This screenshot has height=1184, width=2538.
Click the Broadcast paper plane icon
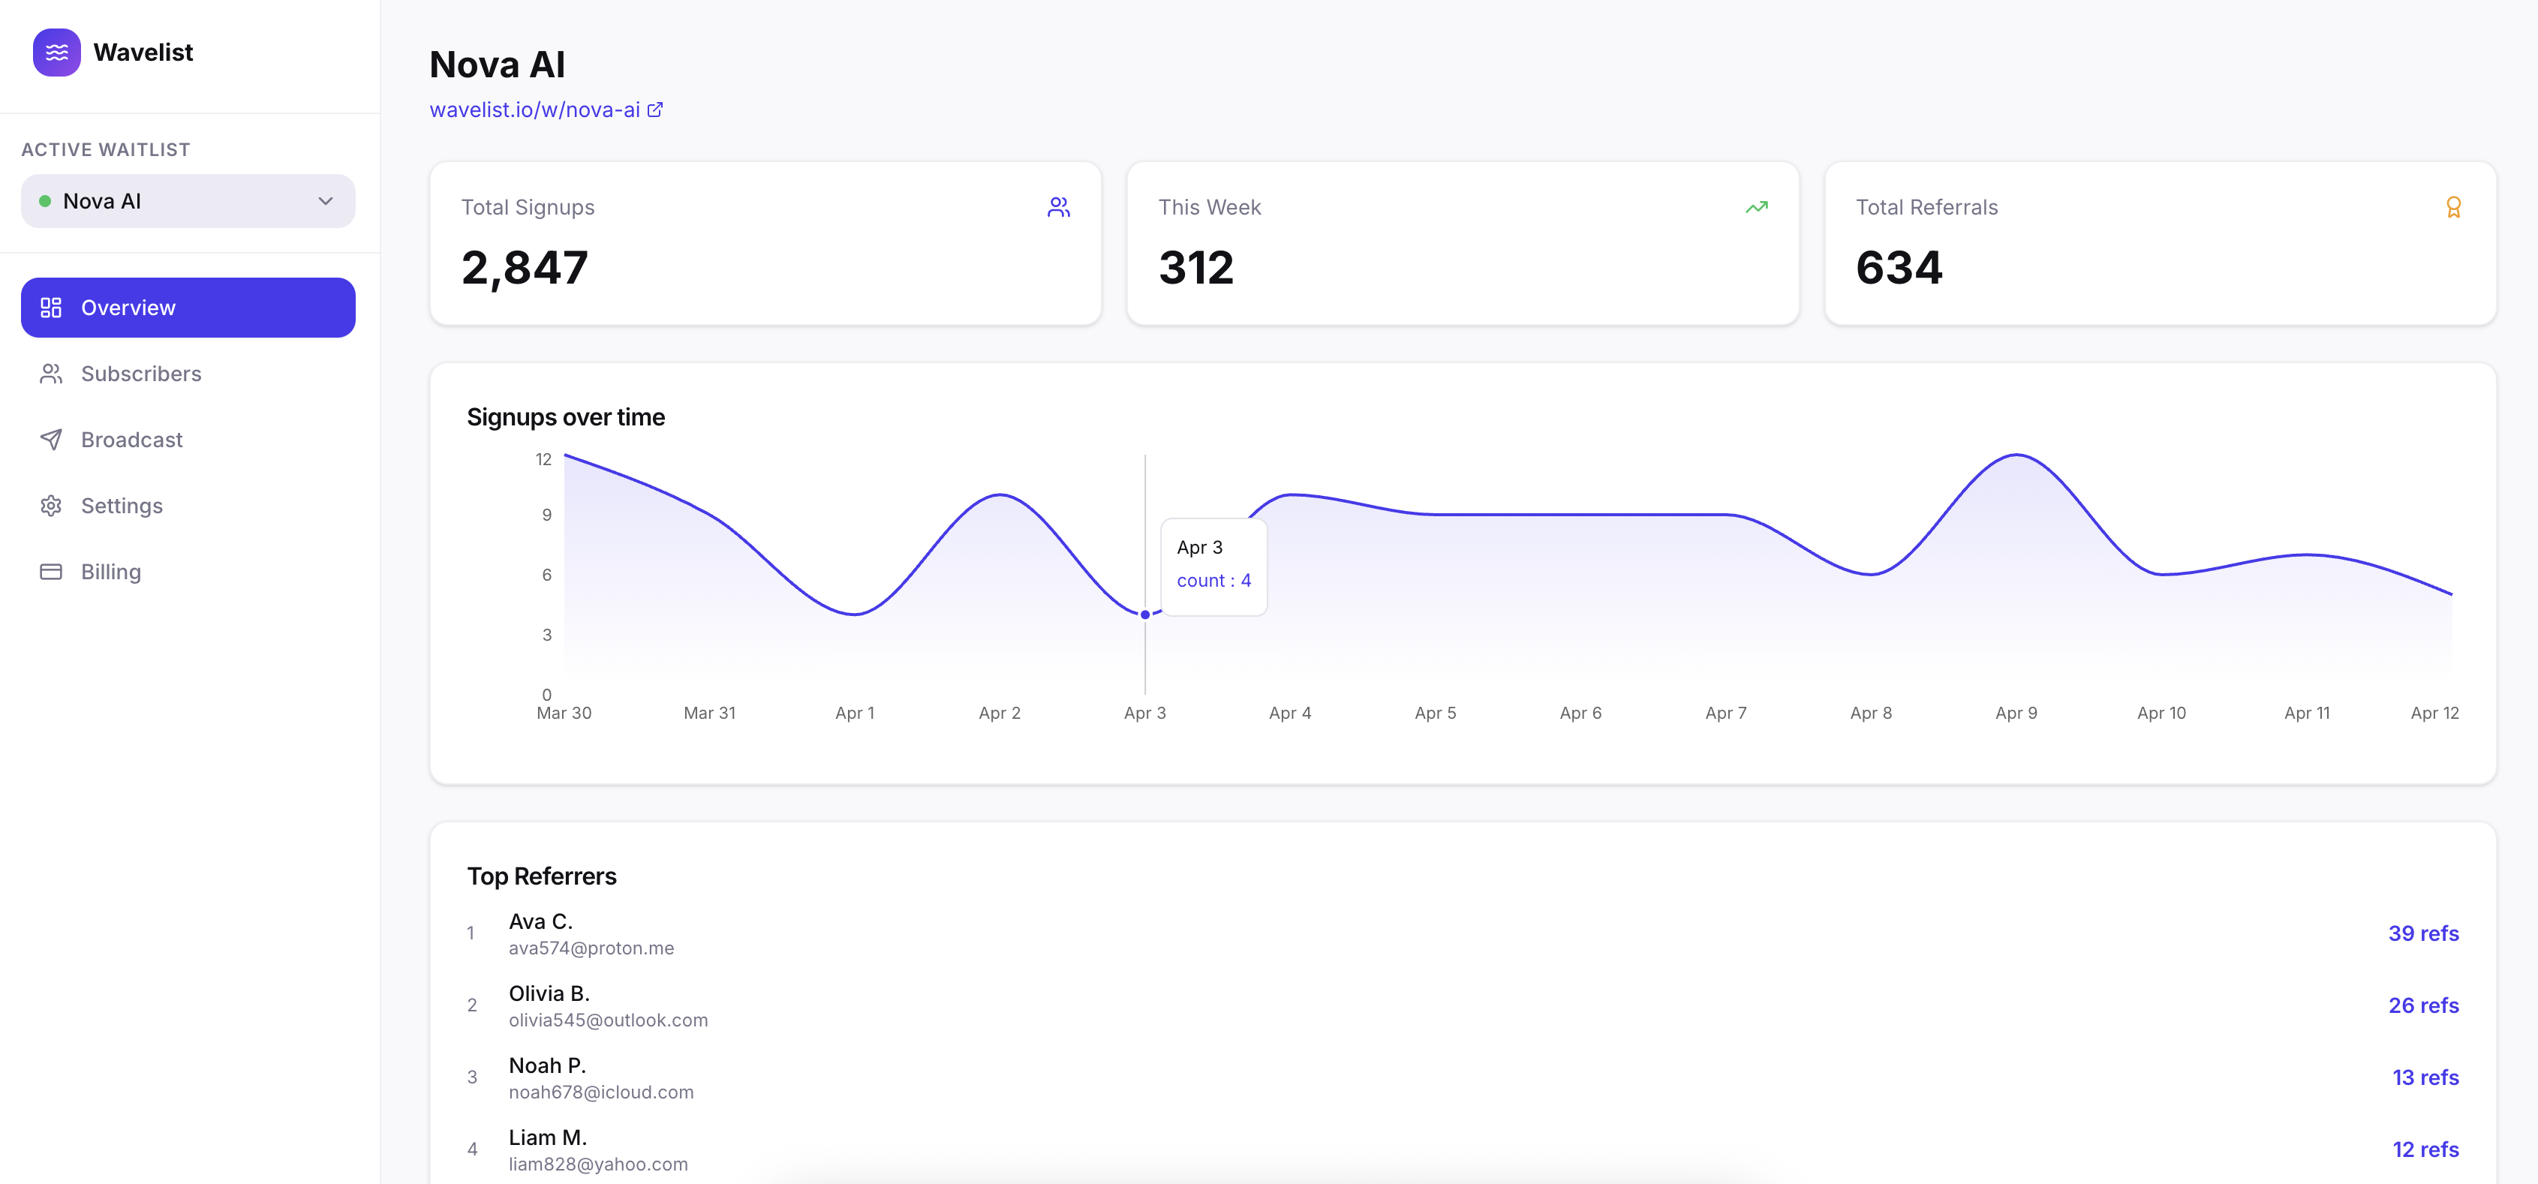click(x=50, y=440)
